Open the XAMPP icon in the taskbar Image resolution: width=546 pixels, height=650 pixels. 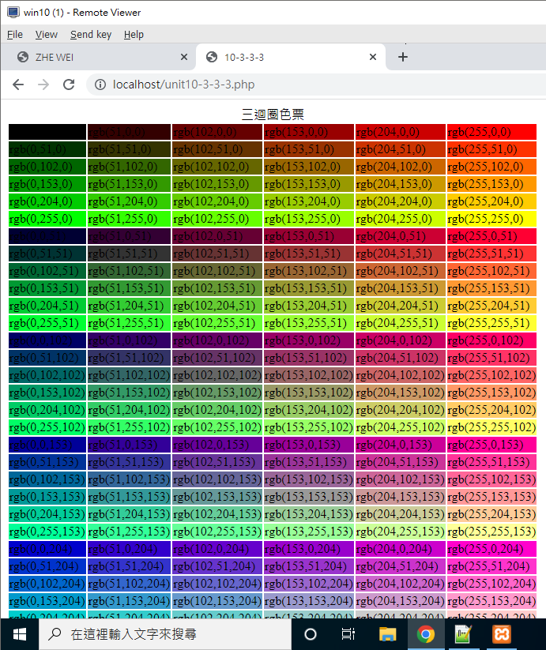pyautogui.click(x=502, y=633)
